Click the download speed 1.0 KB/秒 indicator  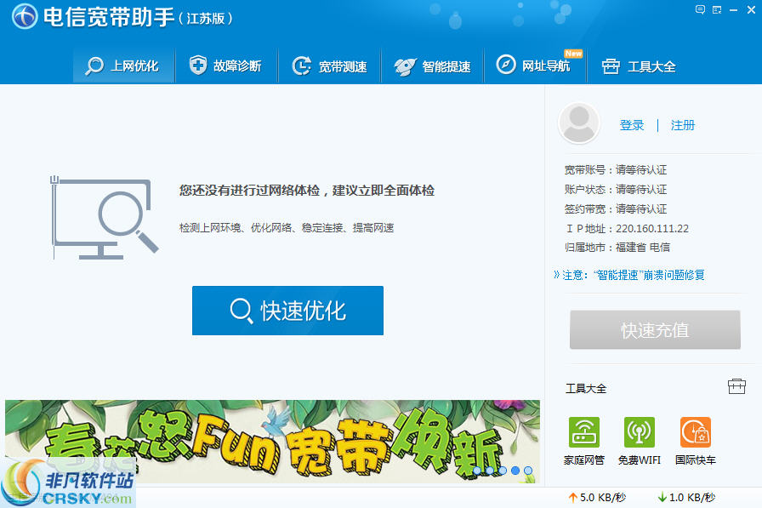pos(686,497)
